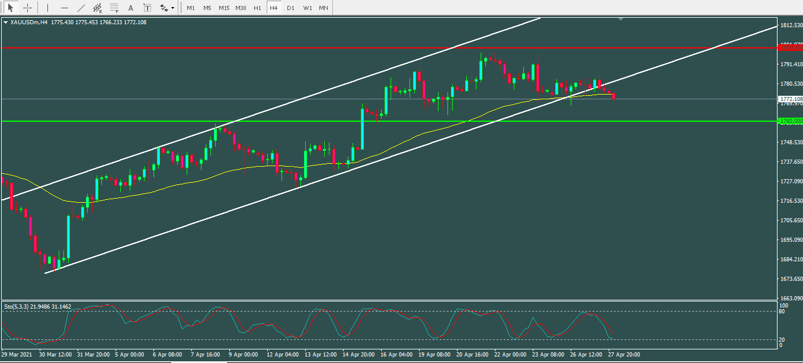Click the green 1760.000 price label
This screenshot has height=363, width=803.
pyautogui.click(x=790, y=121)
